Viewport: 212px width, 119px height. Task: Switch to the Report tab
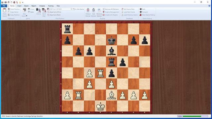34,6
